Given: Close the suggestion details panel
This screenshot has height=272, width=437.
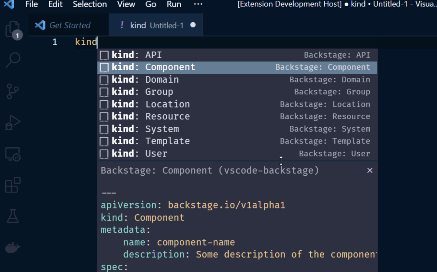Looking at the screenshot, I should coord(370,170).
